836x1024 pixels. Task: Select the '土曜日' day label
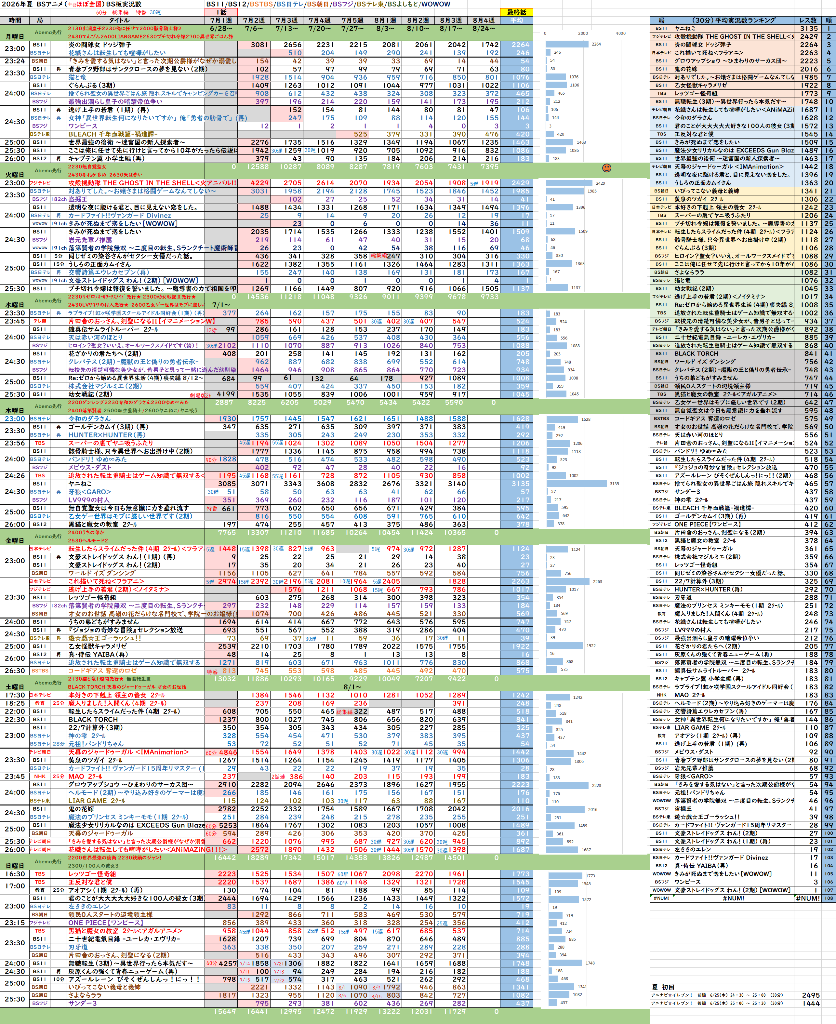tap(14, 687)
